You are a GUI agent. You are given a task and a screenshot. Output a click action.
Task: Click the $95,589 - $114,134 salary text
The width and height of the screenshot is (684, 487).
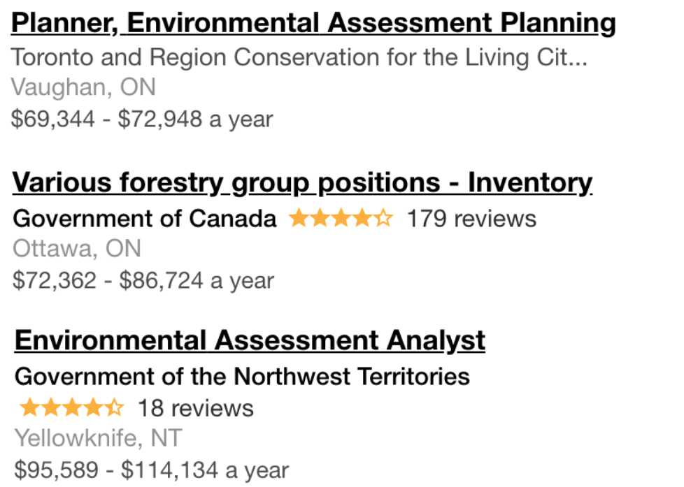coord(151,470)
